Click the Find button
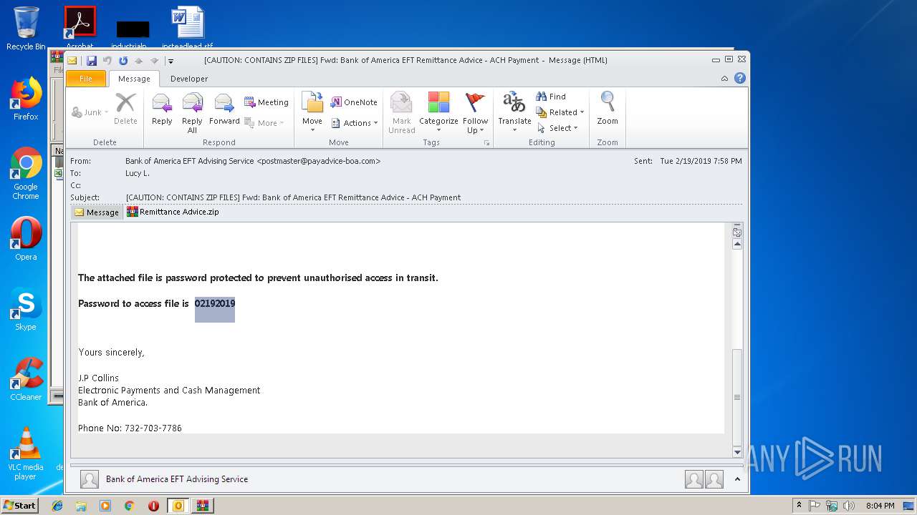The height and width of the screenshot is (515, 917). 551,97
